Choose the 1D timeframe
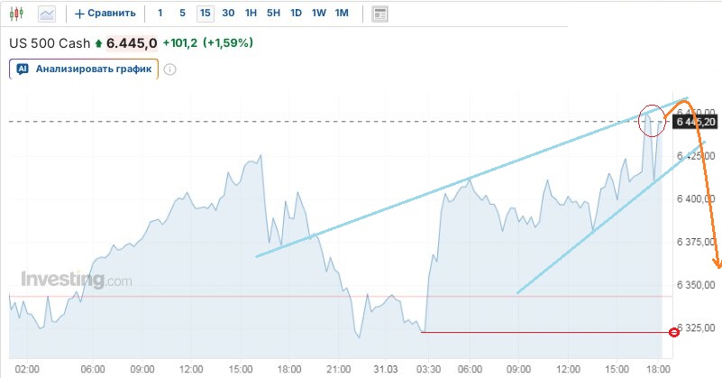The image size is (722, 378). point(296,14)
